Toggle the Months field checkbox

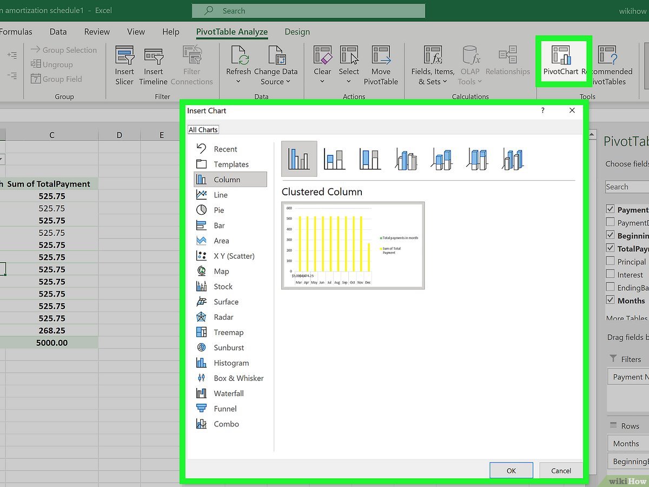tap(611, 300)
